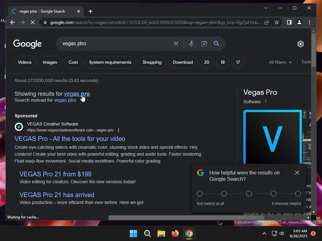Viewport: 322px width, 241px height.
Task: Open Vegas Pro knowledge panel options
Action: 266,101
